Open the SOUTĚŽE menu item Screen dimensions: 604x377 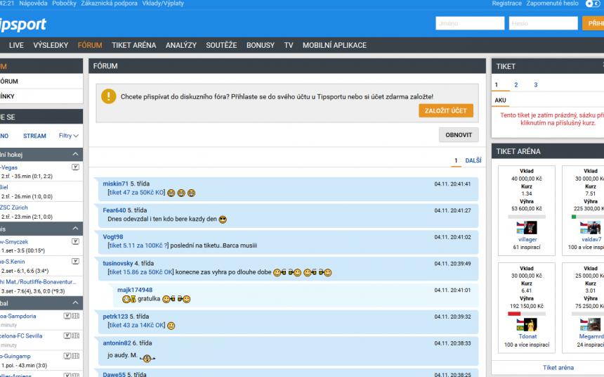[221, 45]
